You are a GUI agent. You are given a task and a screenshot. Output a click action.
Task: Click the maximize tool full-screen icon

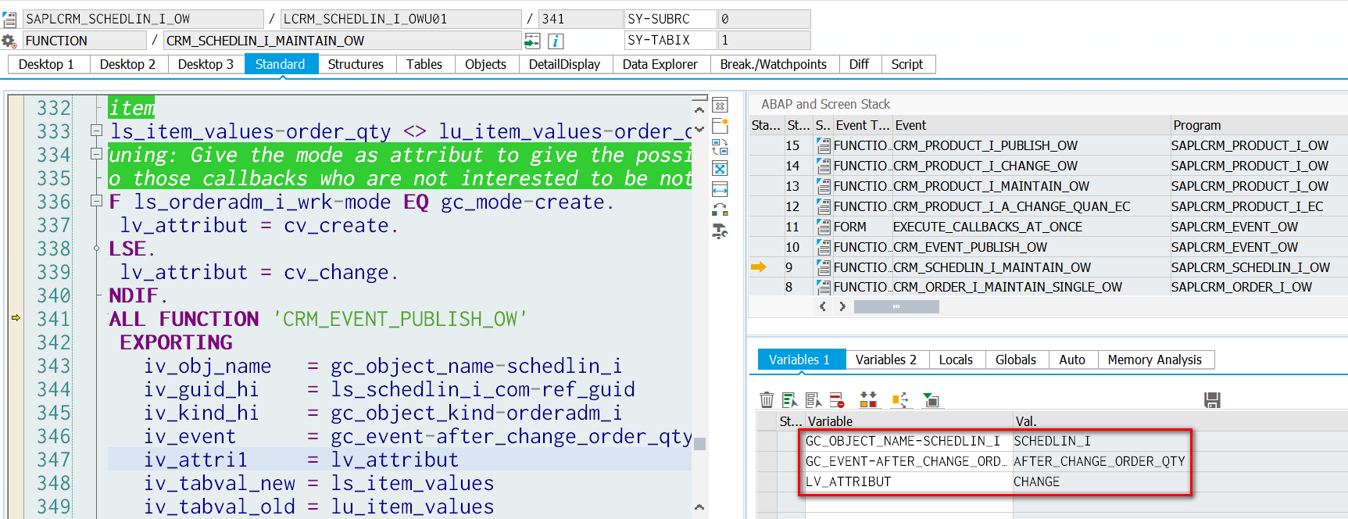click(x=720, y=168)
